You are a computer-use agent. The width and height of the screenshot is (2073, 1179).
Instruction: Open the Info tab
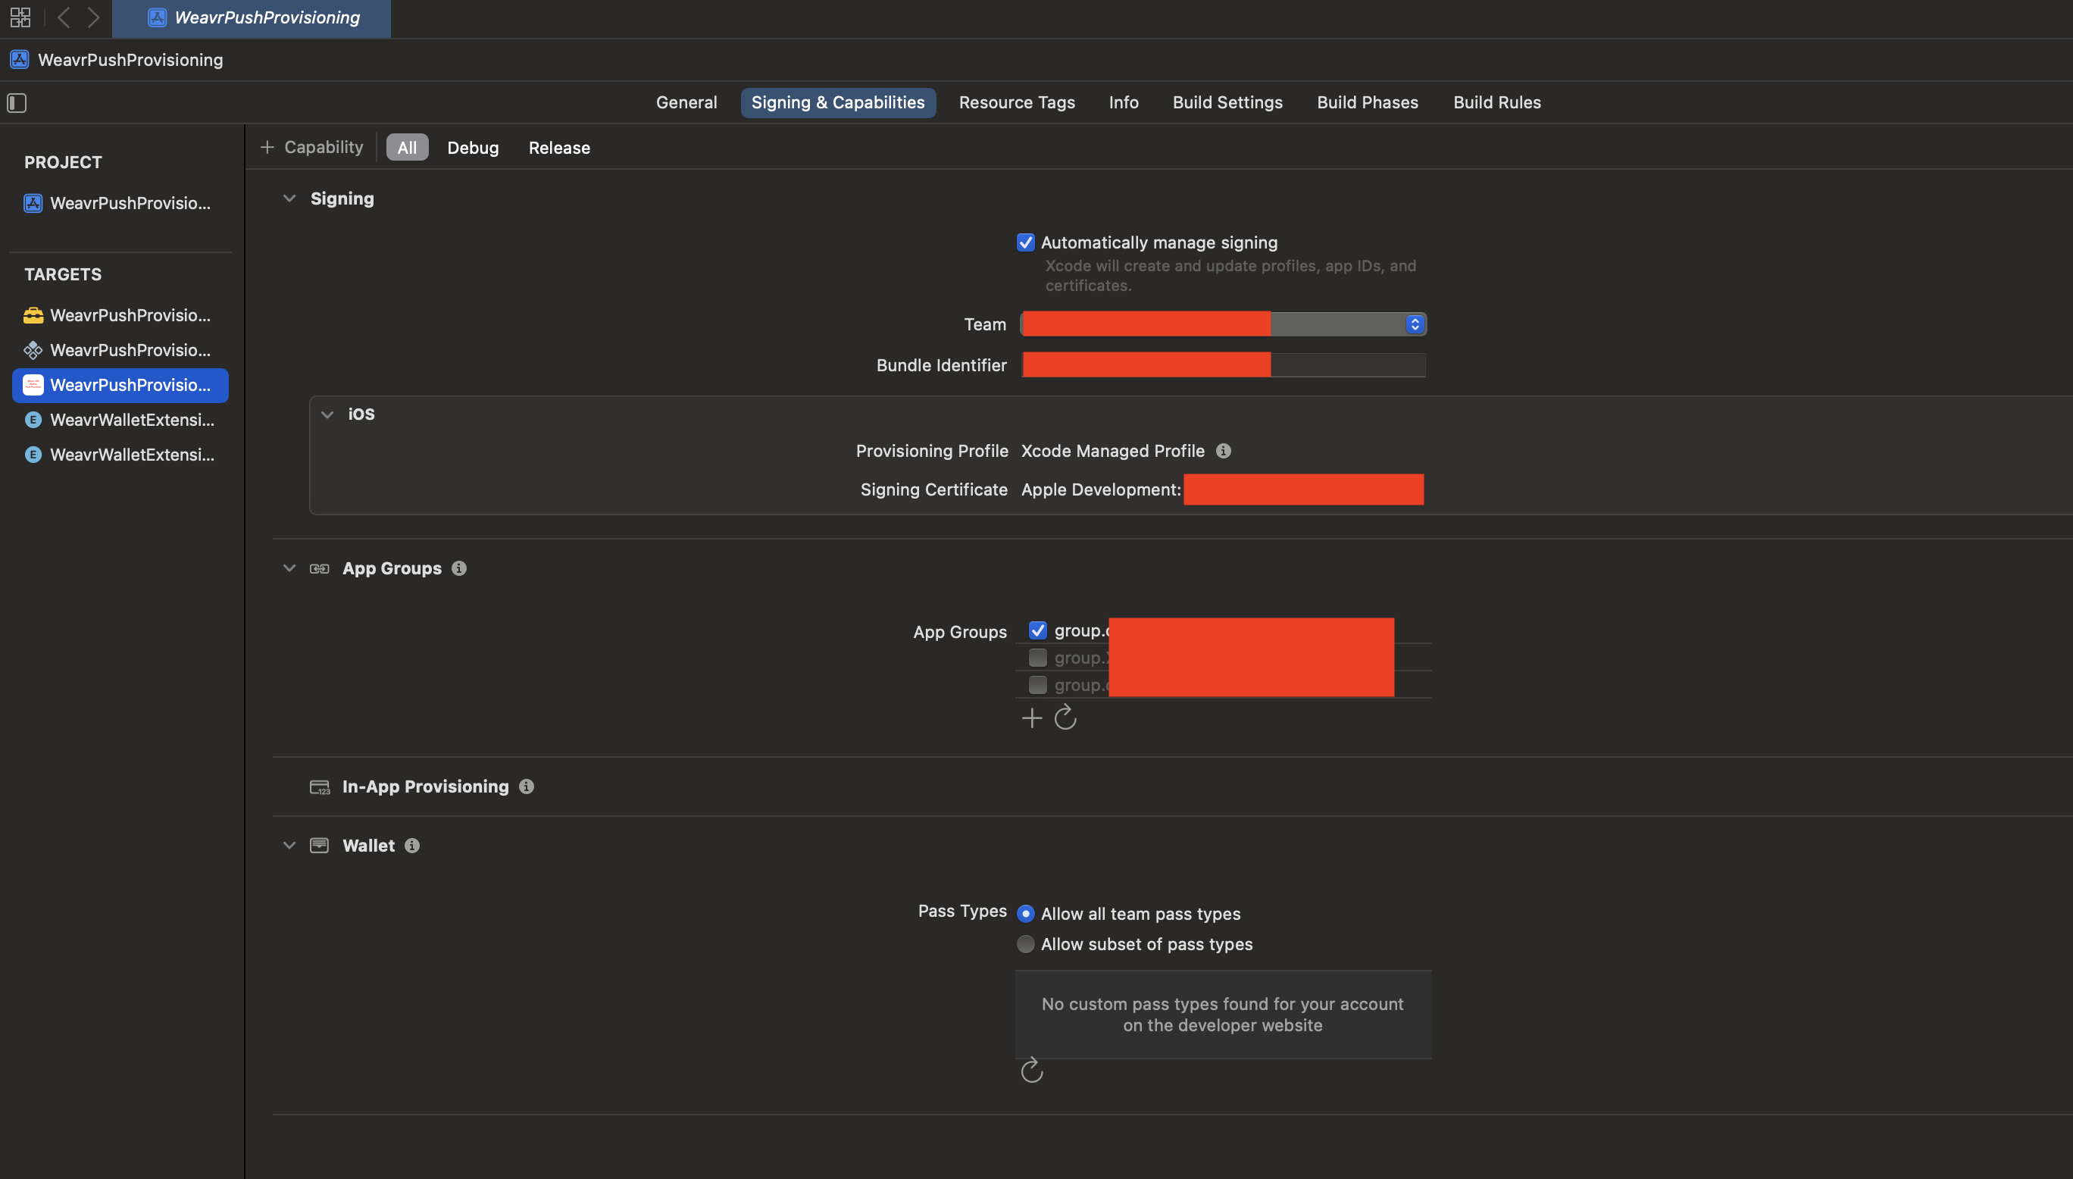pyautogui.click(x=1123, y=103)
